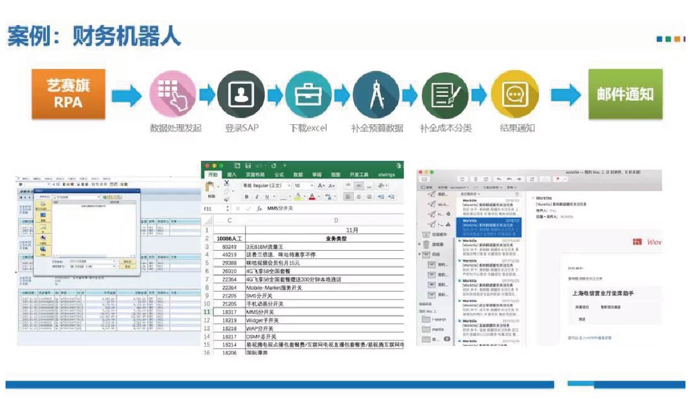Image resolution: width=691 pixels, height=415 pixels.
Task: Open the 插入 tab in Excel ribbon
Action: [232, 175]
